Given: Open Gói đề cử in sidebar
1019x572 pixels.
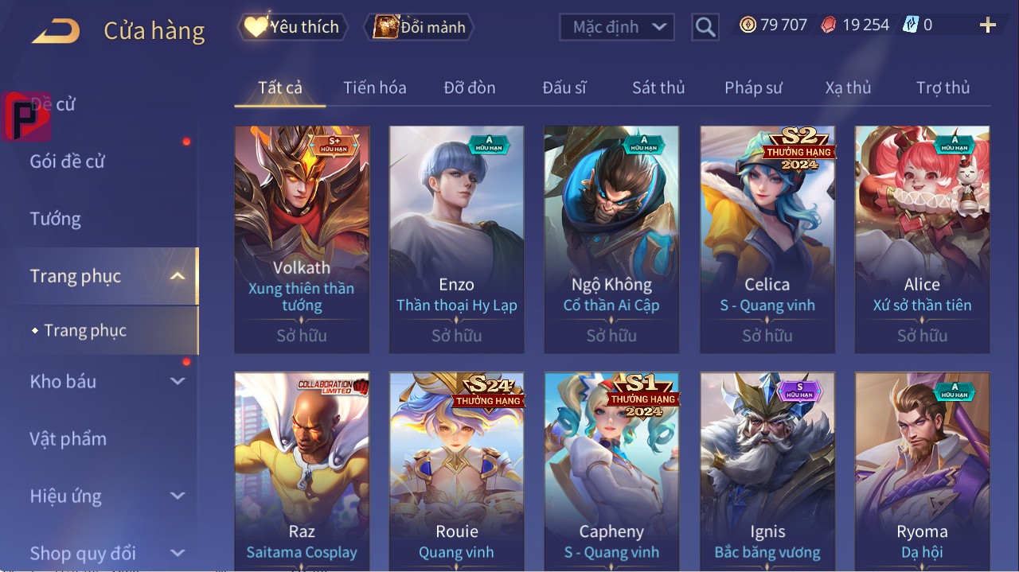Looking at the screenshot, I should tap(68, 161).
